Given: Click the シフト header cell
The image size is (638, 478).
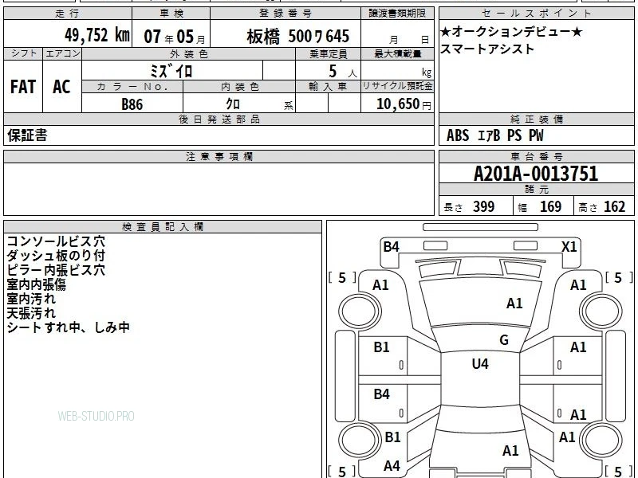Looking at the screenshot, I should (x=23, y=53).
